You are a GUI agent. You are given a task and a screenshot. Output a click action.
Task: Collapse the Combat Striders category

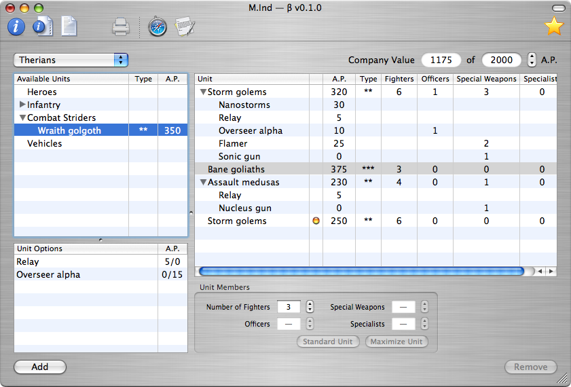(23, 117)
